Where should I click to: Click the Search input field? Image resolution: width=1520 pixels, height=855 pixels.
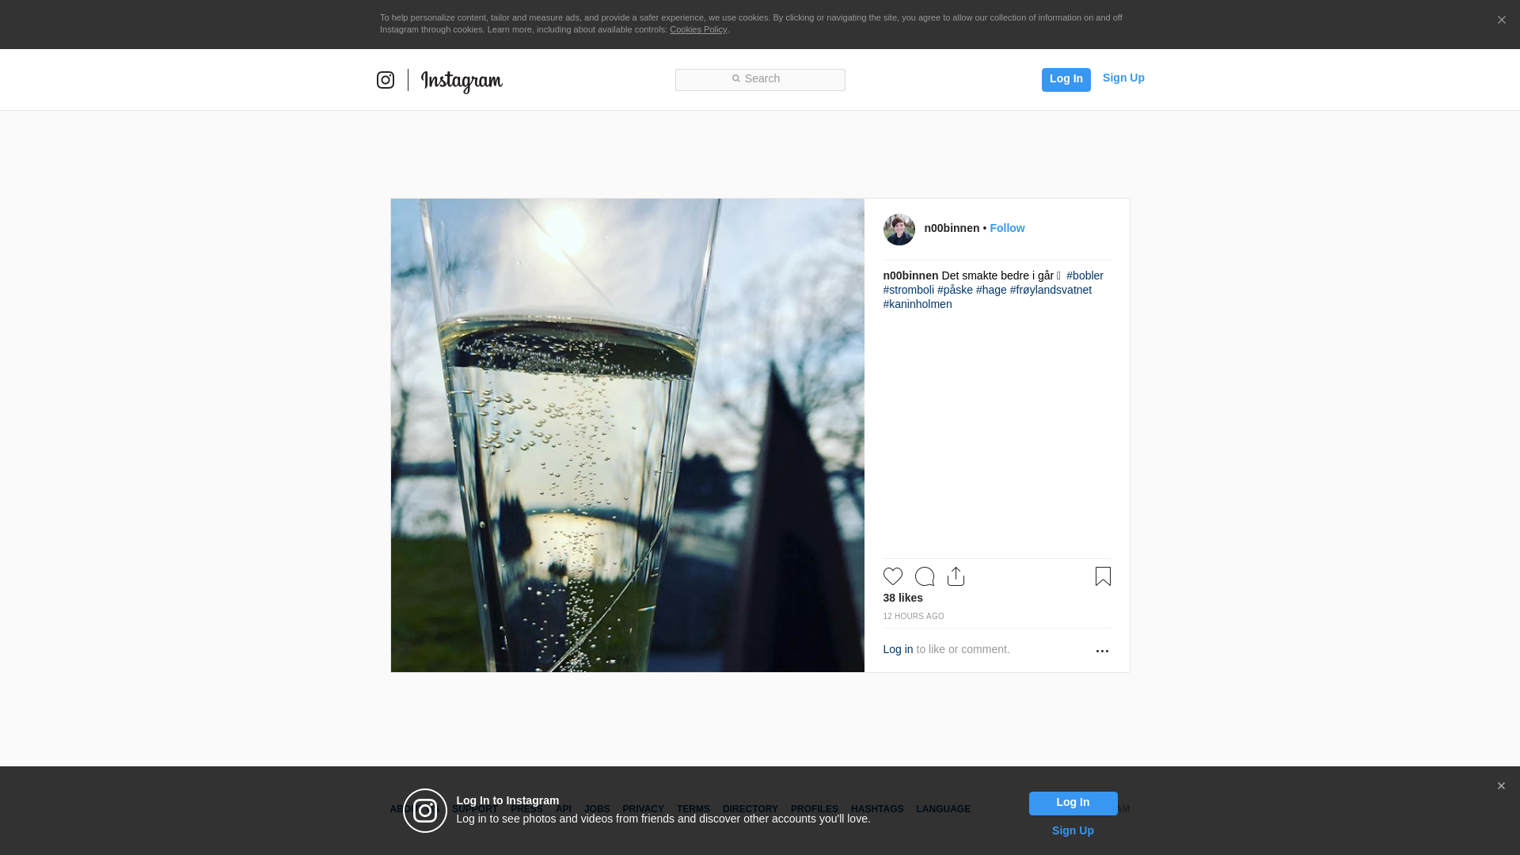coord(760,79)
